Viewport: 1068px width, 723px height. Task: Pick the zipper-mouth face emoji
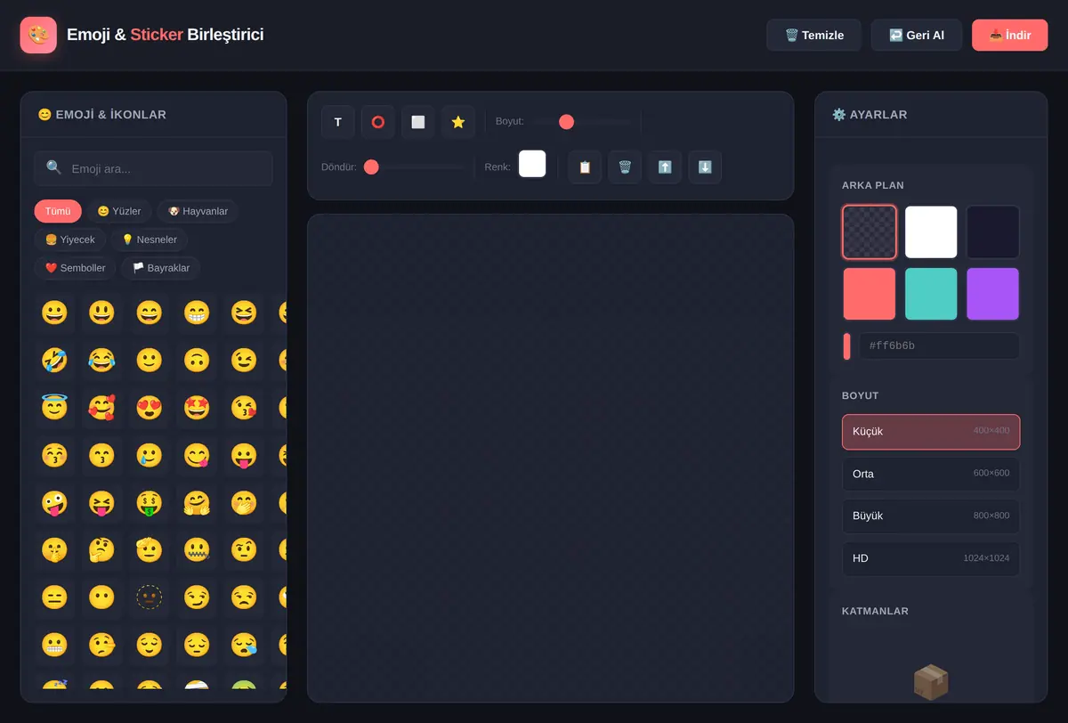[x=197, y=550]
